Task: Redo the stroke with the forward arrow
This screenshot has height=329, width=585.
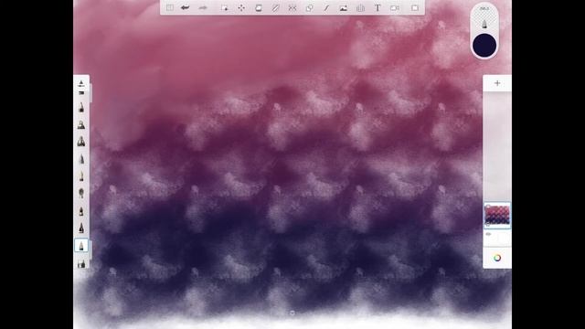Action: 203,8
